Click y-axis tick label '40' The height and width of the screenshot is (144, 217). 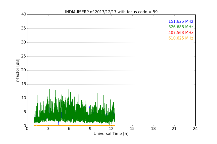(x=24, y=14)
